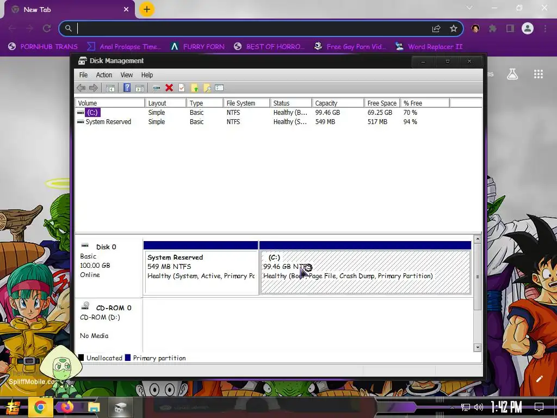Click the checklist view settings toolbar icon

click(219, 88)
